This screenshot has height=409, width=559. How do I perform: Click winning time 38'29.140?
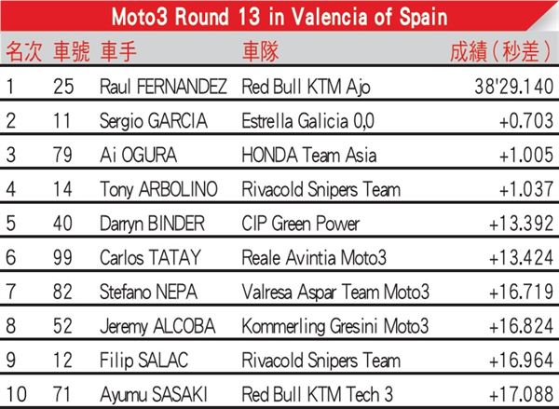pos(513,87)
